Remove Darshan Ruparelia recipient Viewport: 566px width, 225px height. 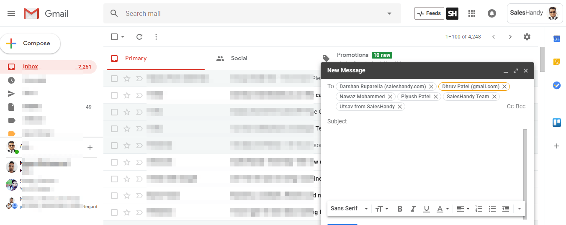tap(431, 87)
